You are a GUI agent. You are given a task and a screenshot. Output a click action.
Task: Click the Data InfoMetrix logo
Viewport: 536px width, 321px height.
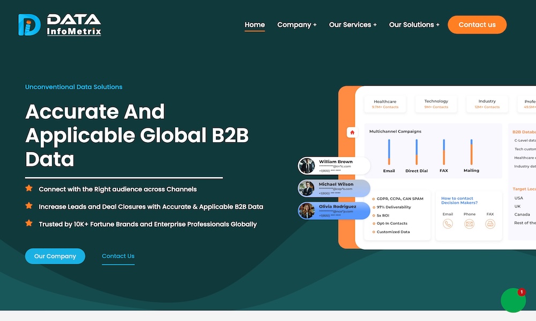click(59, 25)
